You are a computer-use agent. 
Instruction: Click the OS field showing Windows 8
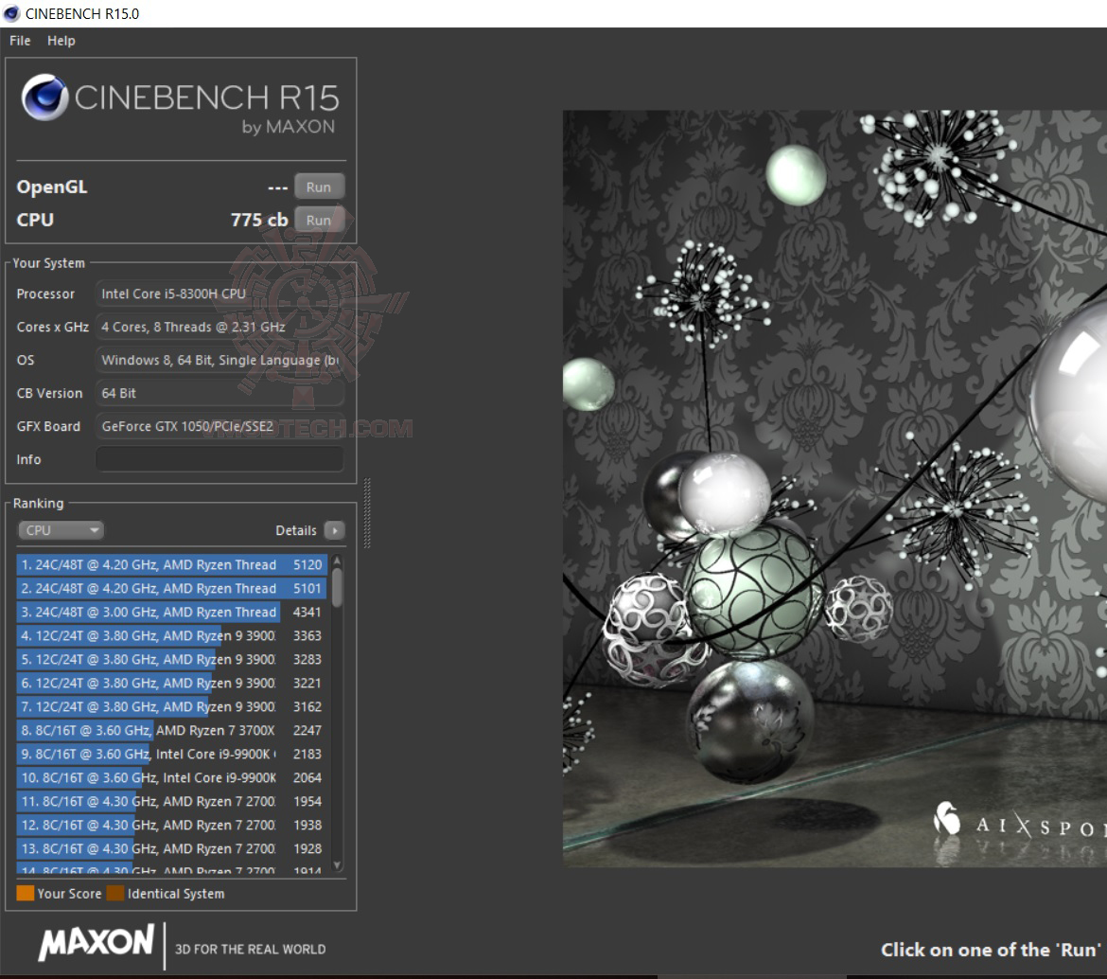[220, 360]
